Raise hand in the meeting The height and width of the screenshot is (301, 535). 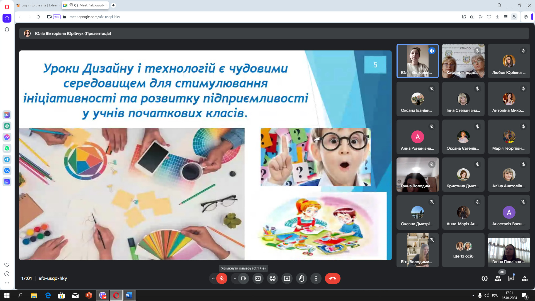click(x=301, y=278)
